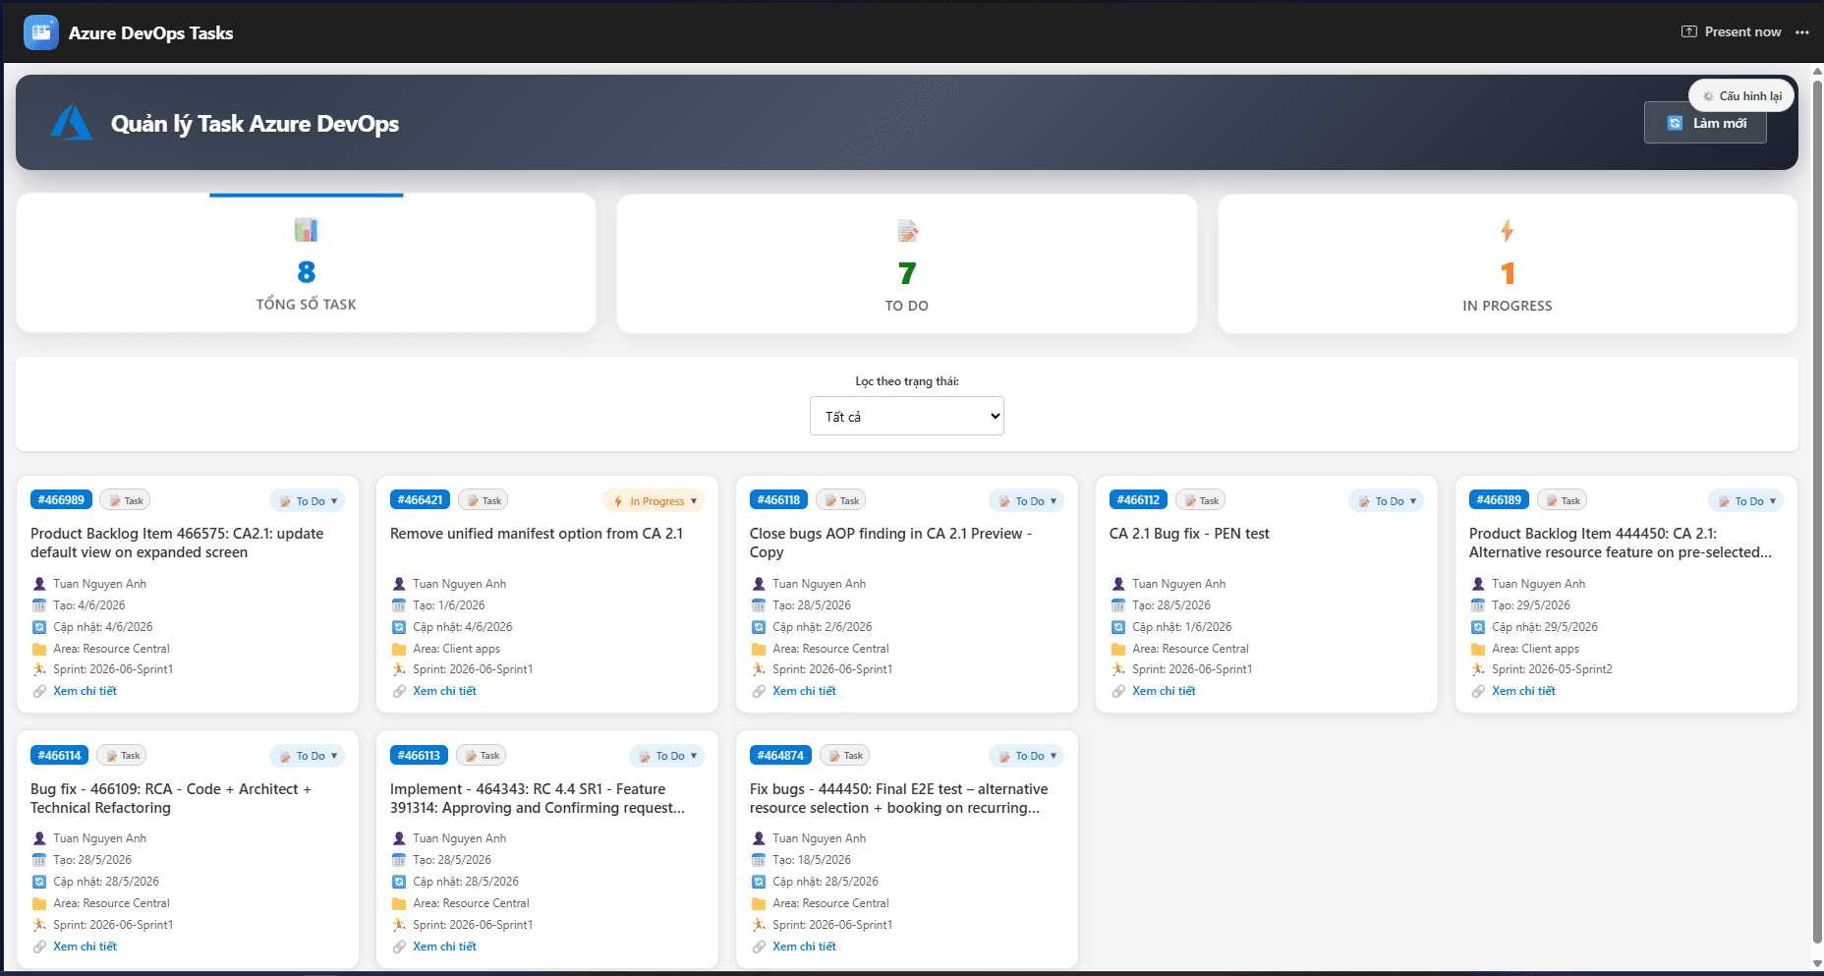Click 'Cập nhật: 2/6/2026' on task #466118
Screen dimensions: 1824x976
coord(822,627)
